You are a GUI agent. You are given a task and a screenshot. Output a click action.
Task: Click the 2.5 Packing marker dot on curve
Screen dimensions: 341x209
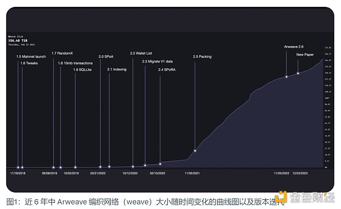pos(195,151)
